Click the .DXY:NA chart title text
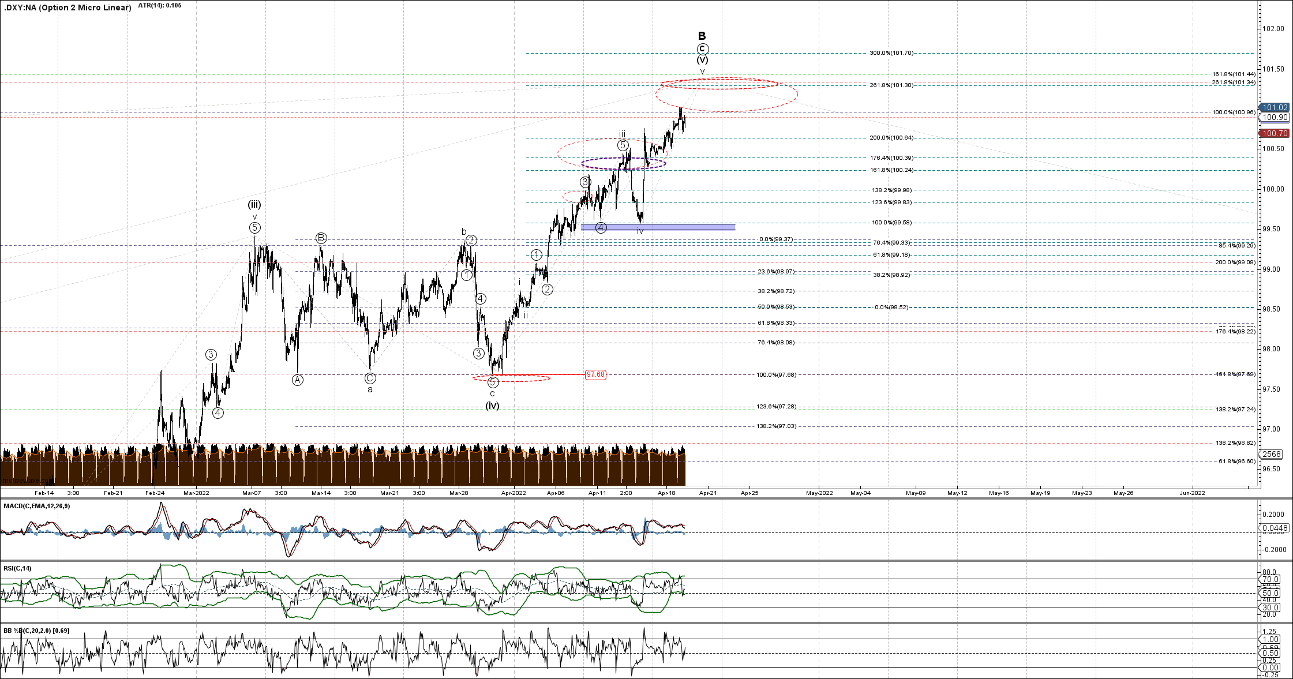 coord(68,7)
